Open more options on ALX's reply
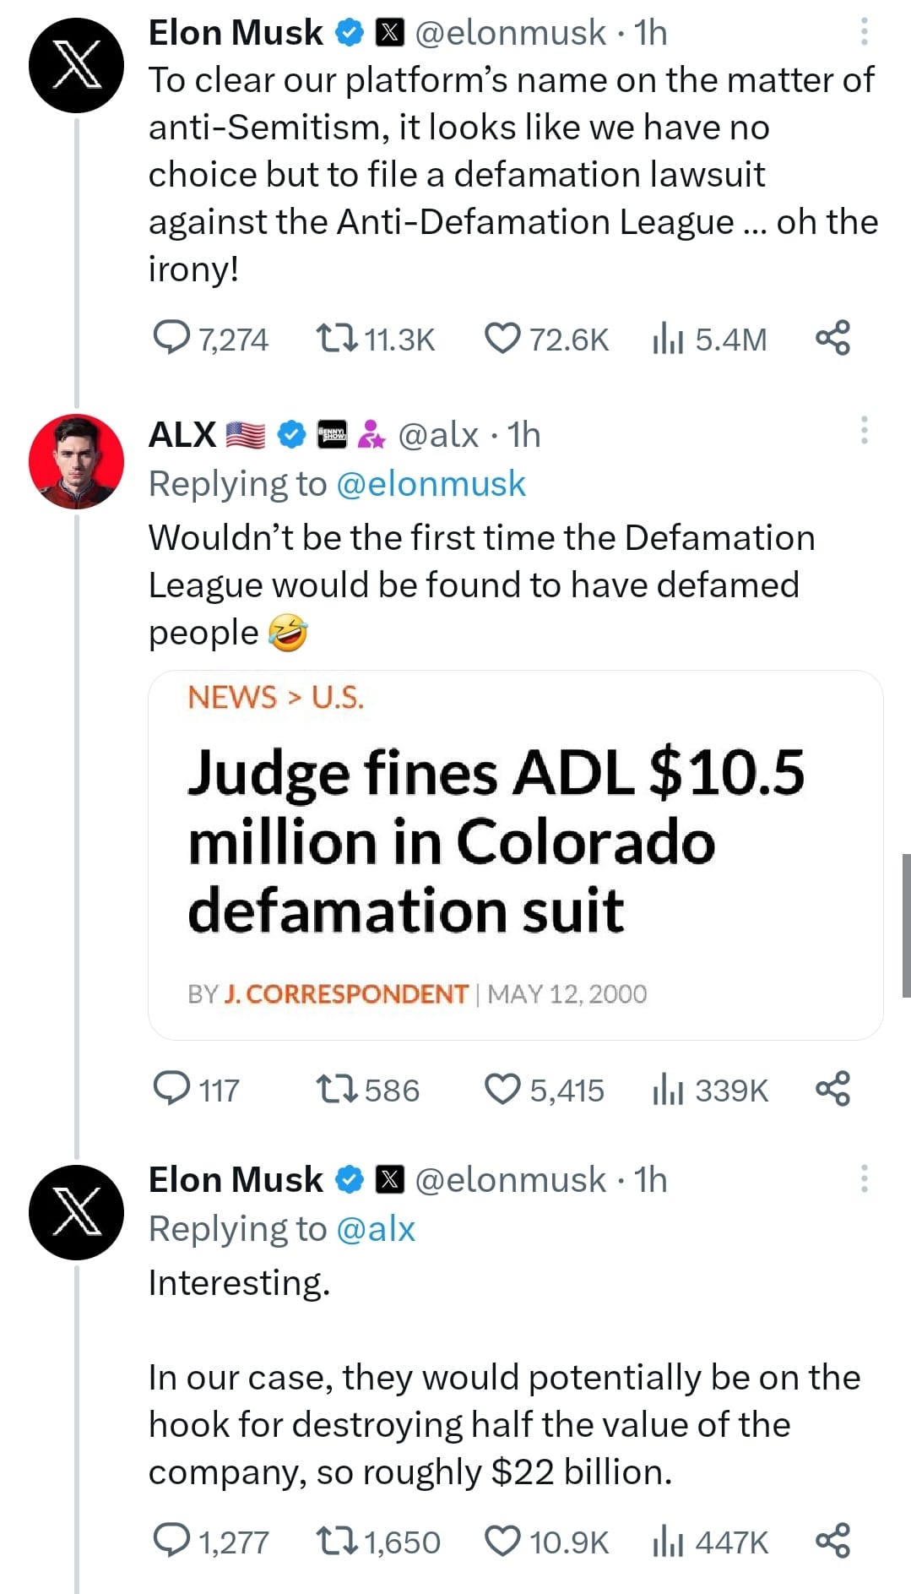 tap(864, 430)
